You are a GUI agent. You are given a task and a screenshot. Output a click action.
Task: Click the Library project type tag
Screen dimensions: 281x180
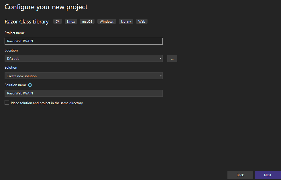tap(126, 21)
